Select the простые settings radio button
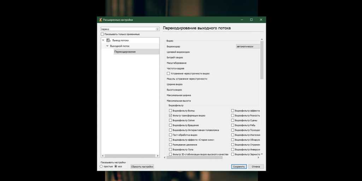 click(x=101, y=166)
